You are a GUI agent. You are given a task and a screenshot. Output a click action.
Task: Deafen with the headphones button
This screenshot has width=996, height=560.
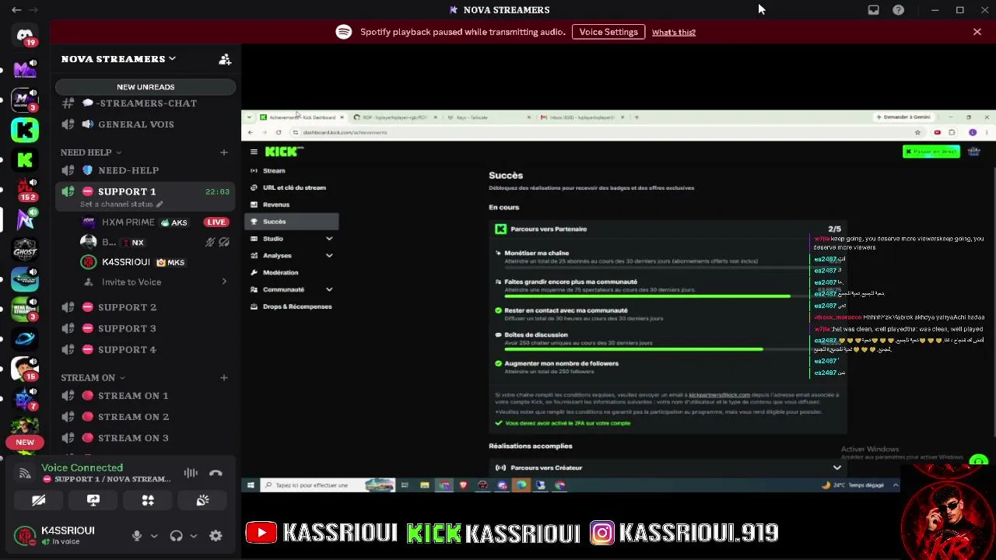click(x=177, y=535)
